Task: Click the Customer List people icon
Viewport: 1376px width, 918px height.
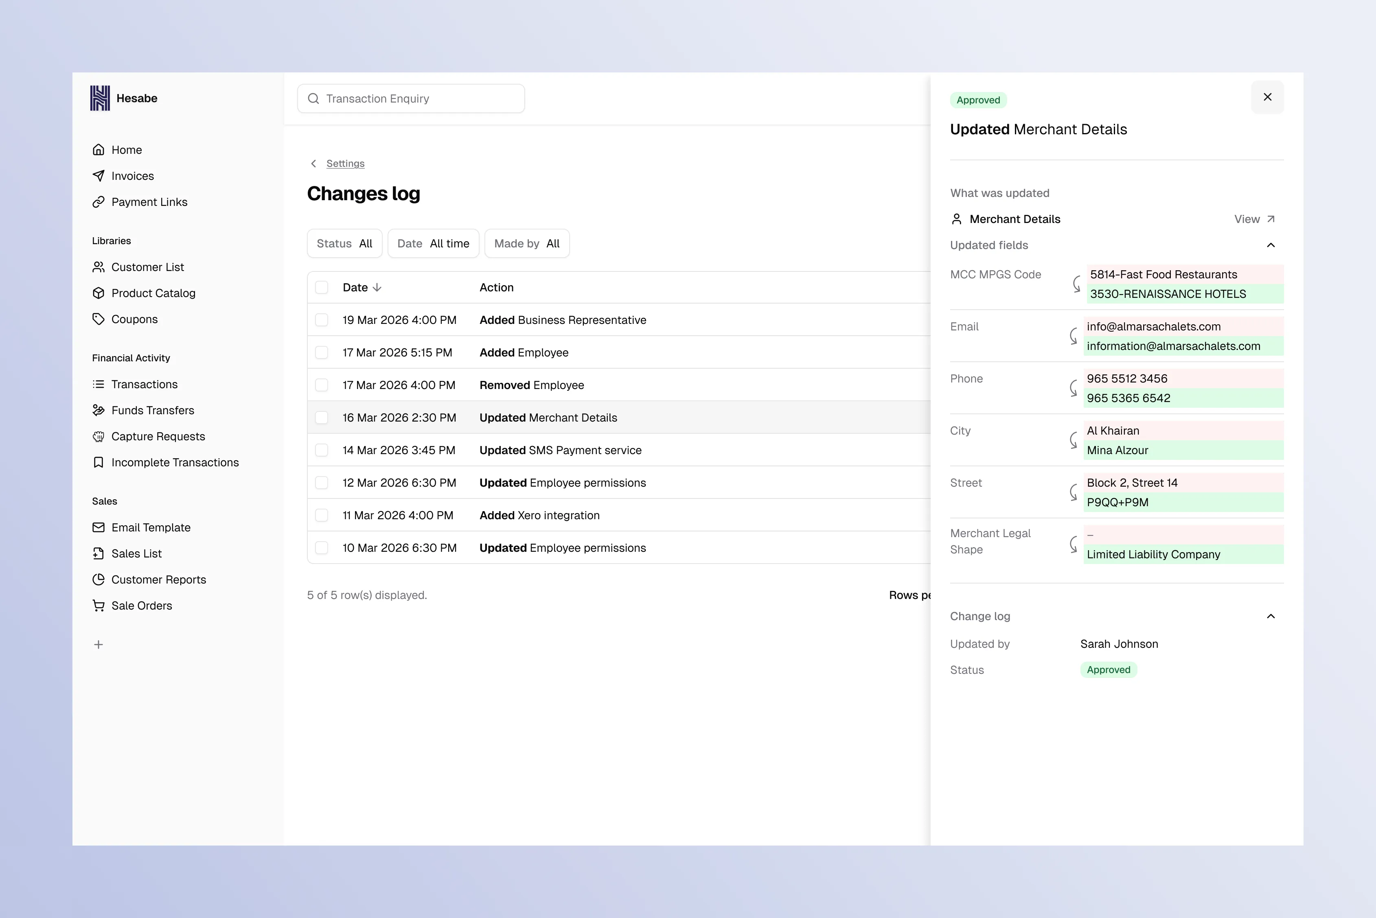Action: pos(99,267)
